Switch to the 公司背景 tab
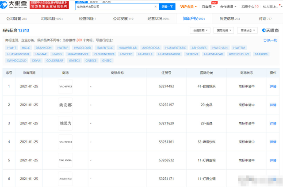283x187 pixels. pos(16,19)
